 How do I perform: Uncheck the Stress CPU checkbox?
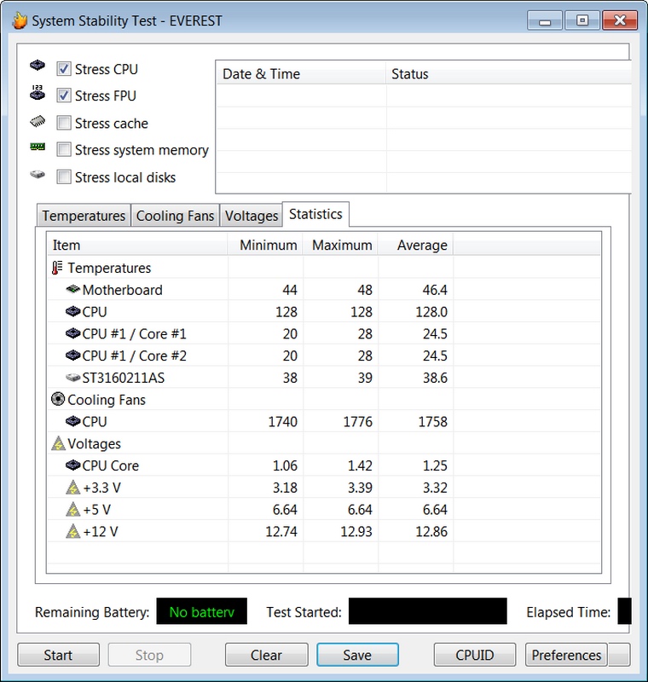[64, 69]
